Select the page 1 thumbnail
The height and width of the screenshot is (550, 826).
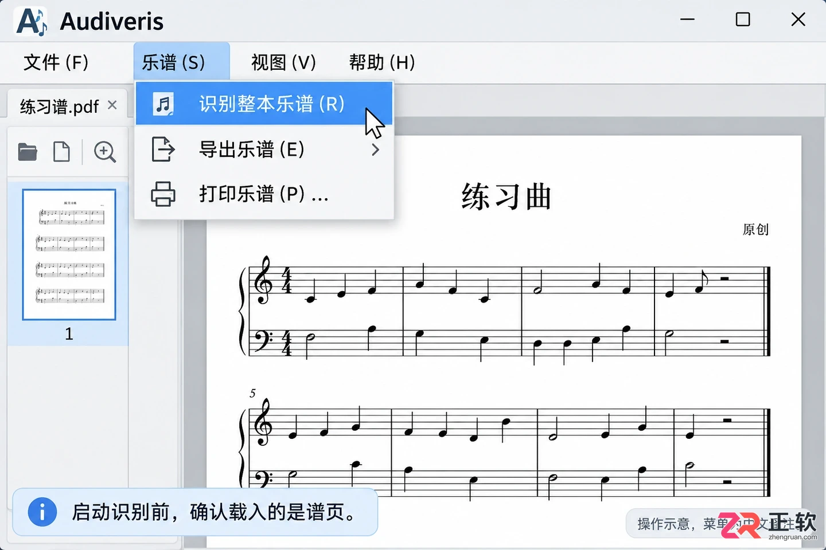tap(69, 254)
